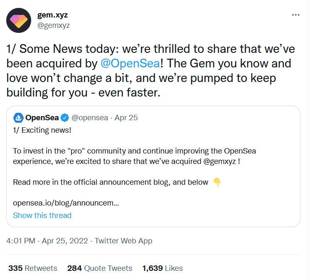Click the @opensea handle in quoted tweet
The height and width of the screenshot is (280, 310).
click(x=89, y=118)
